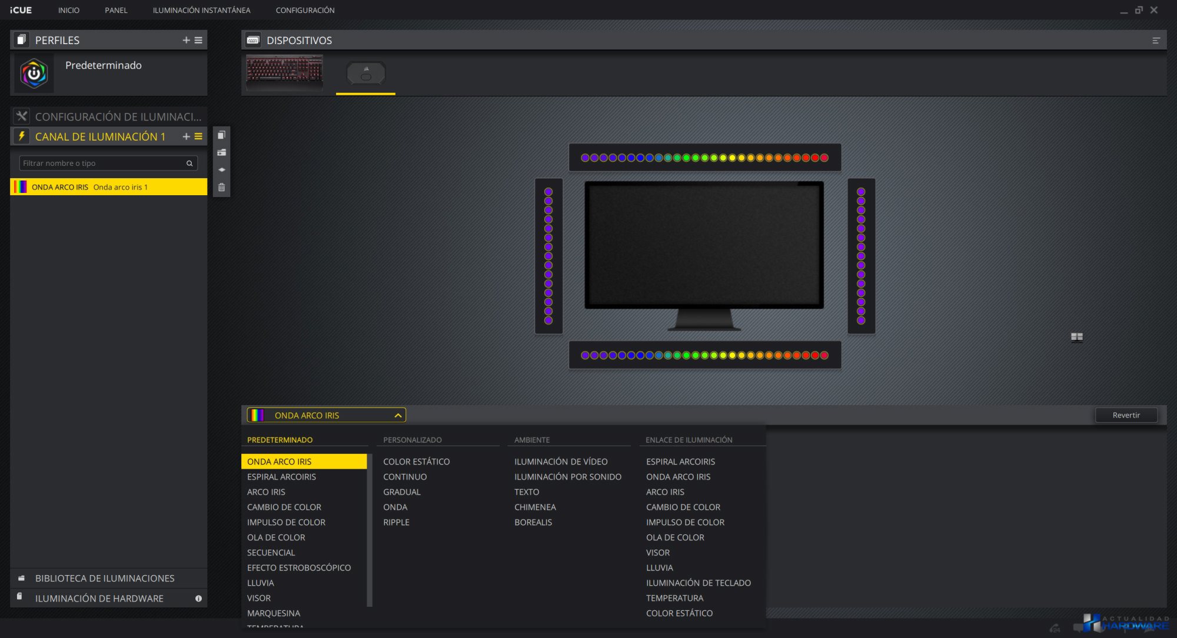Click the save-to-library folder icon

[x=221, y=153]
